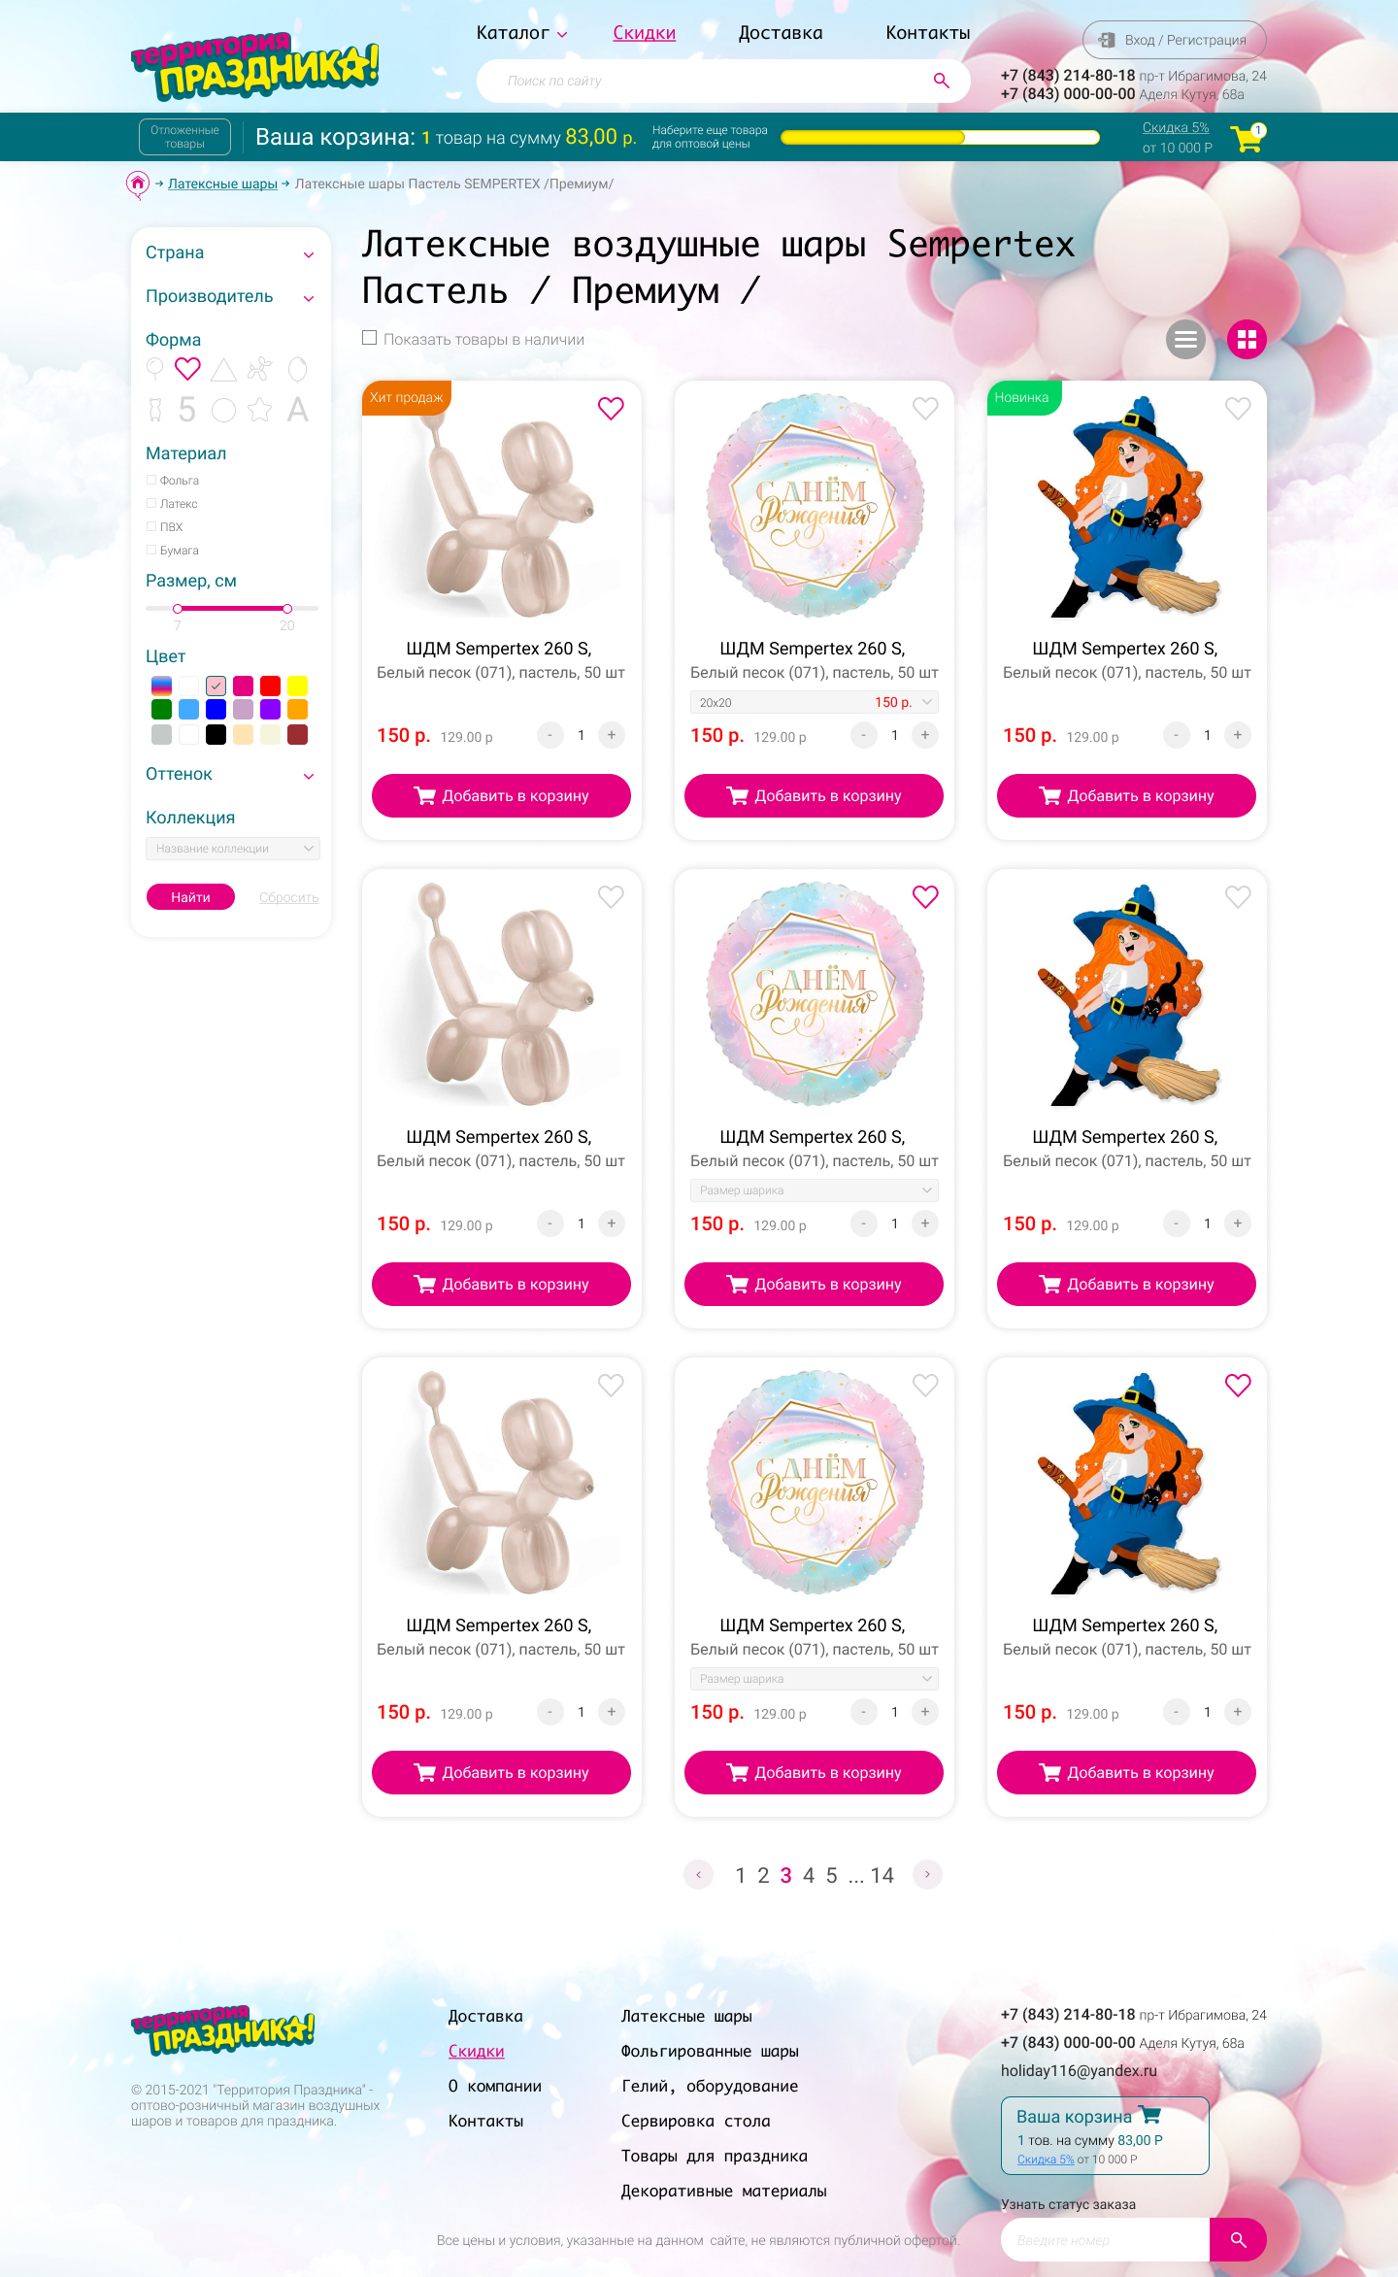Click the Сбросить filter link
Image resolution: width=1398 pixels, height=2277 pixels.
coord(288,898)
